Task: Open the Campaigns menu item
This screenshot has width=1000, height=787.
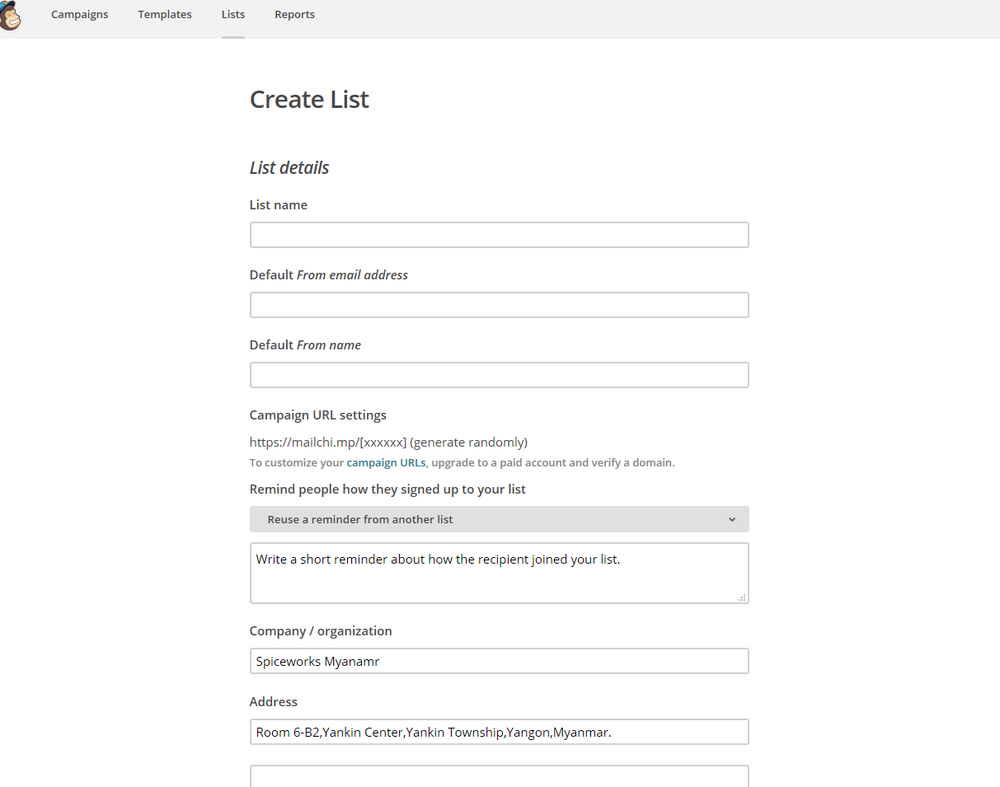Action: tap(79, 14)
